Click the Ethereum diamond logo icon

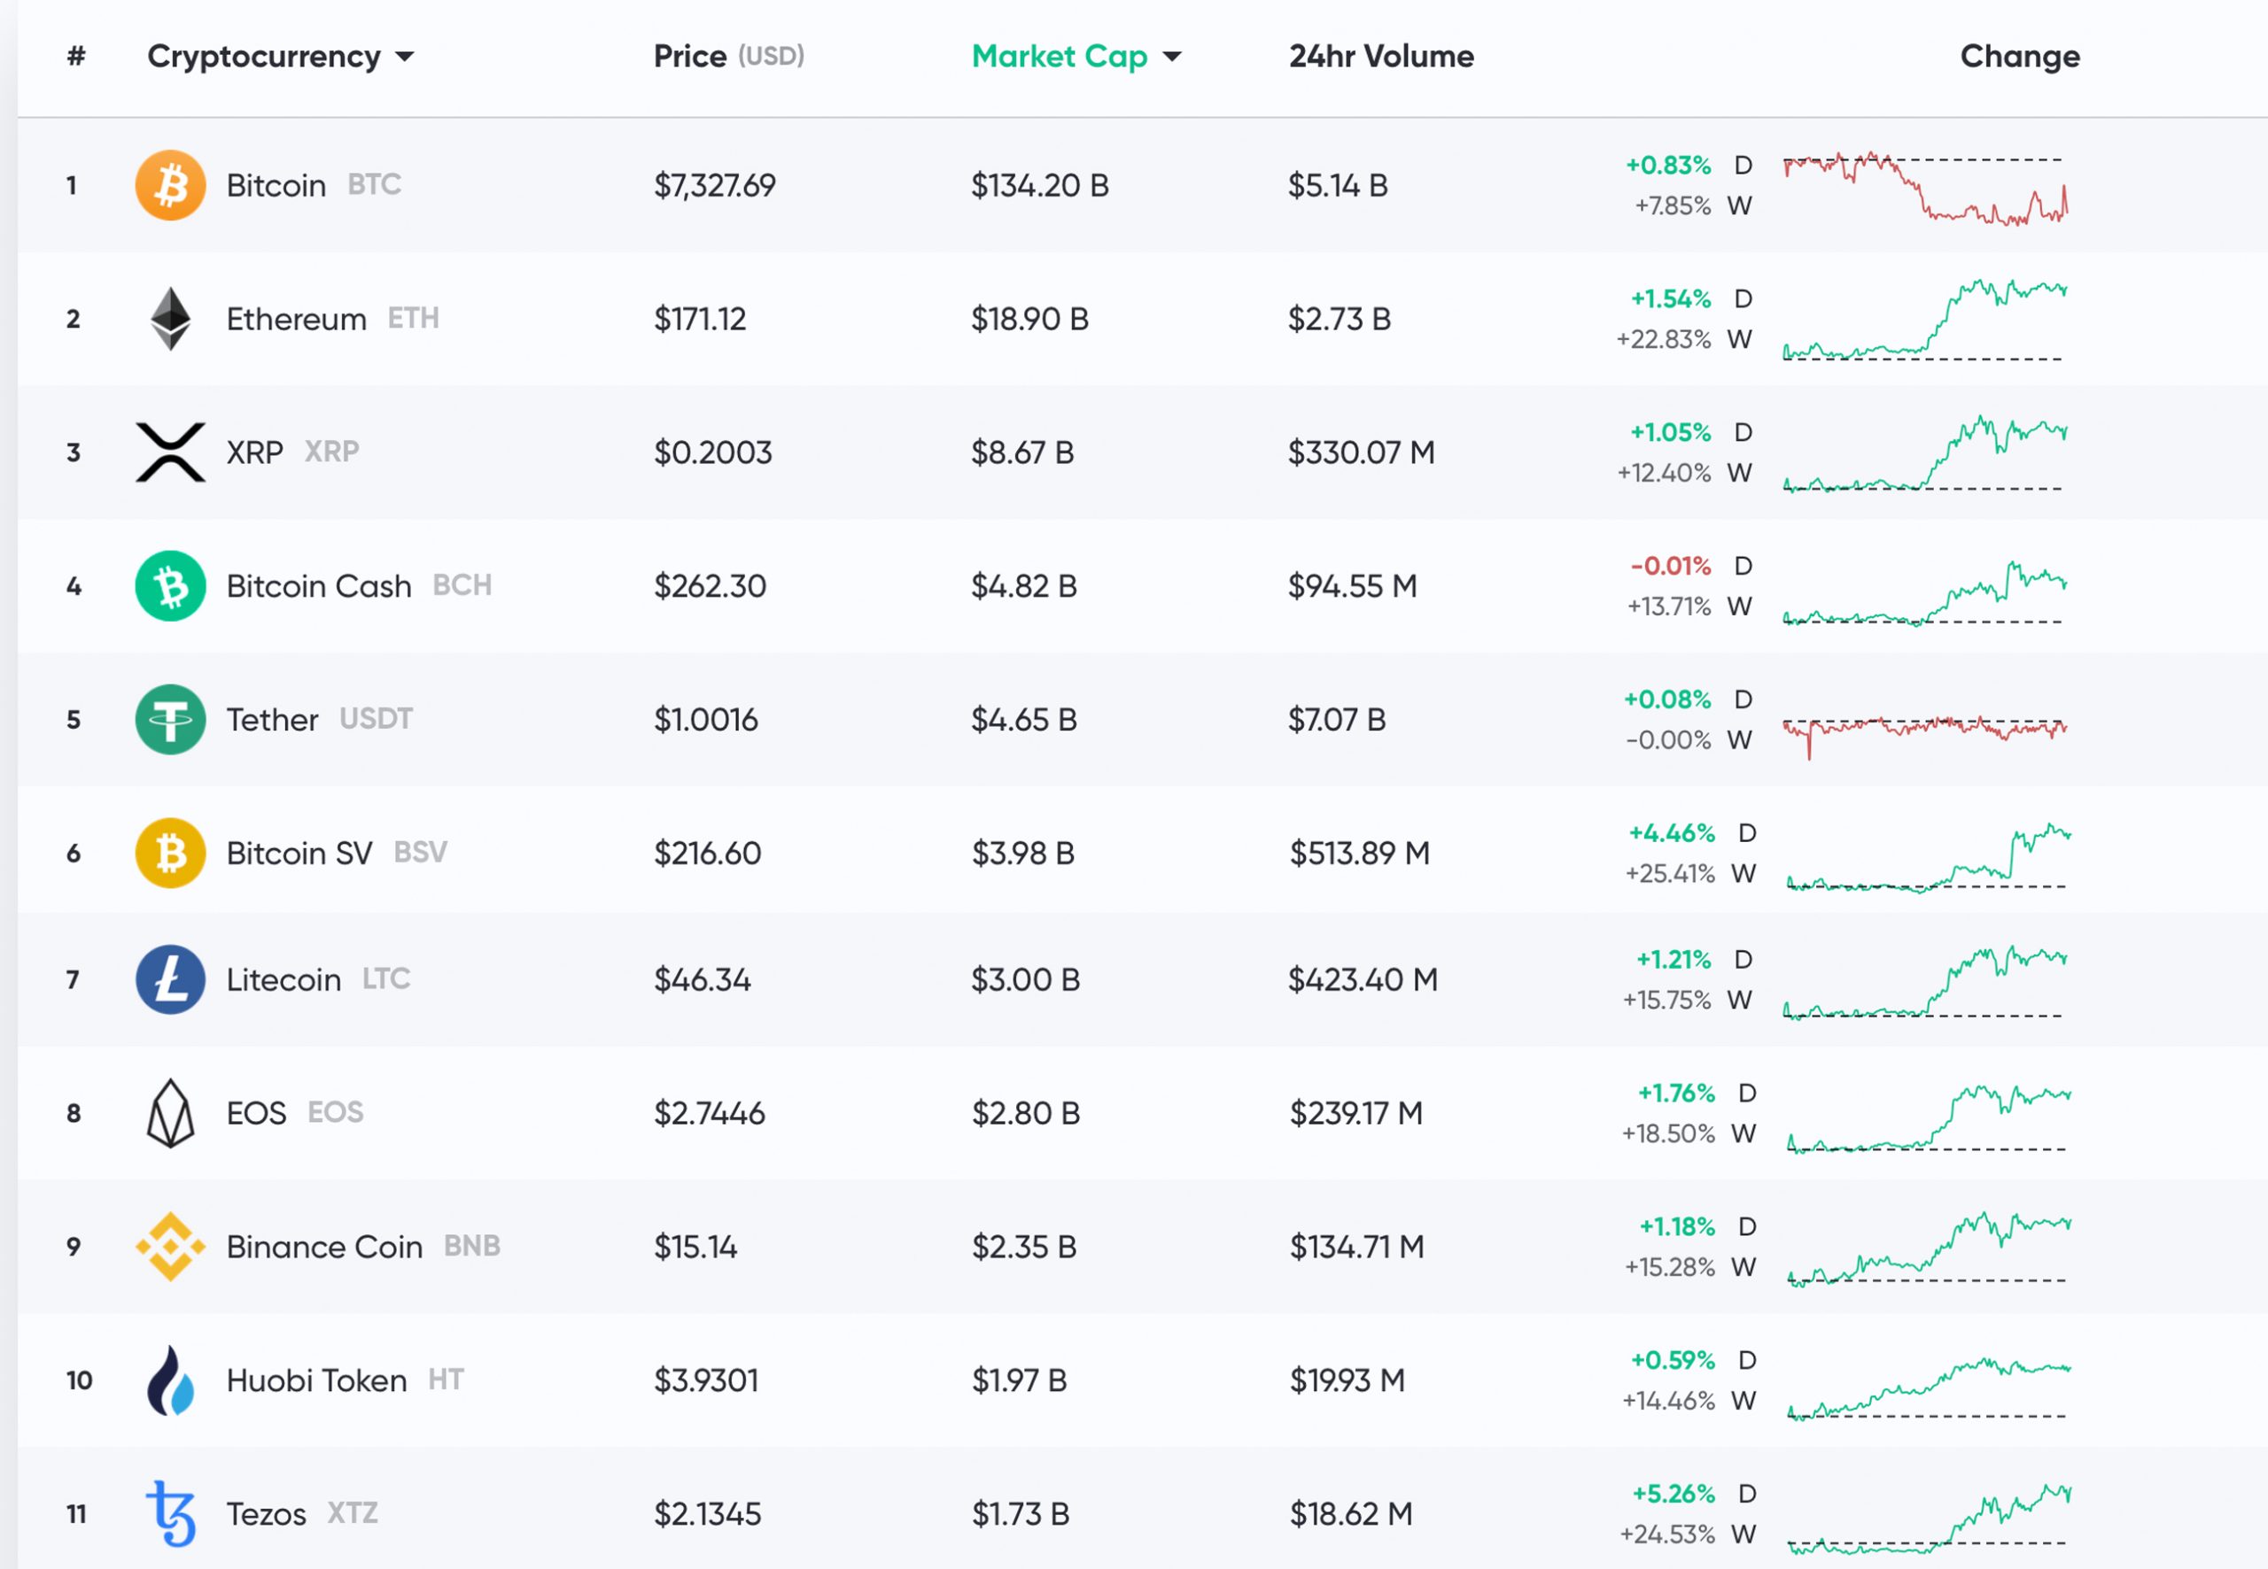170,319
